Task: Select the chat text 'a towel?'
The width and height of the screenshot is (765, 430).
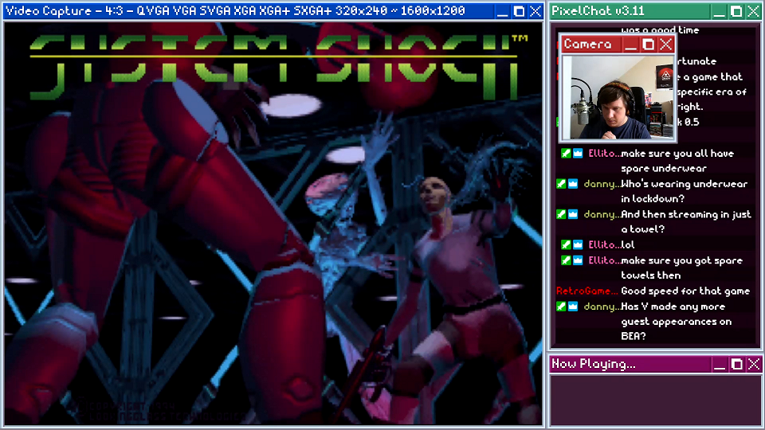Action: tap(642, 229)
